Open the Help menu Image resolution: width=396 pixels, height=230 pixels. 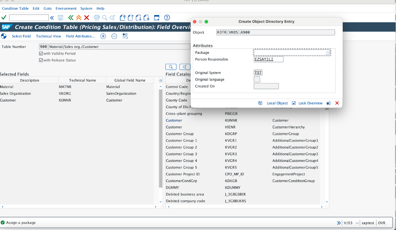pos(100,8)
